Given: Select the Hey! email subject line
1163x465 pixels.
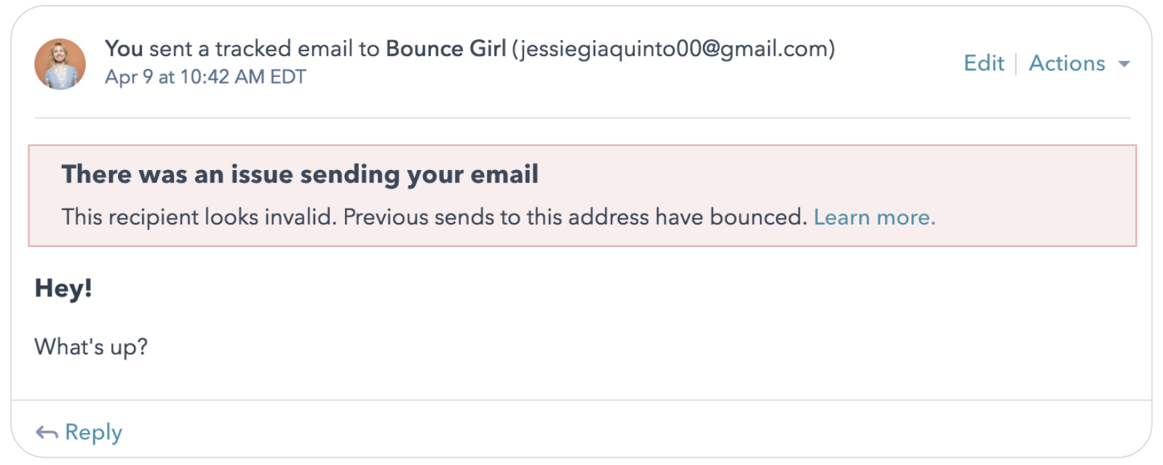Looking at the screenshot, I should click(x=63, y=288).
